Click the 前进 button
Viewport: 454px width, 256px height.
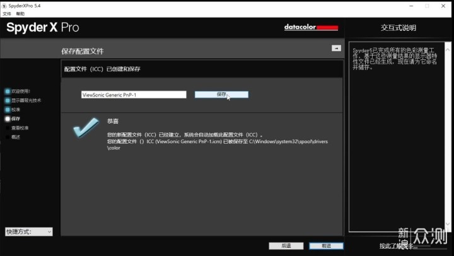click(x=326, y=246)
